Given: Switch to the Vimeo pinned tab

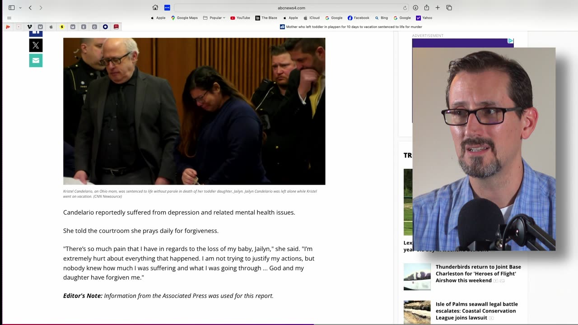Looking at the screenshot, I should (x=29, y=27).
